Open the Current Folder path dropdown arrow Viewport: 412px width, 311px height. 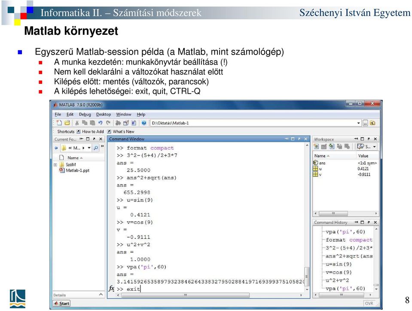89,148
